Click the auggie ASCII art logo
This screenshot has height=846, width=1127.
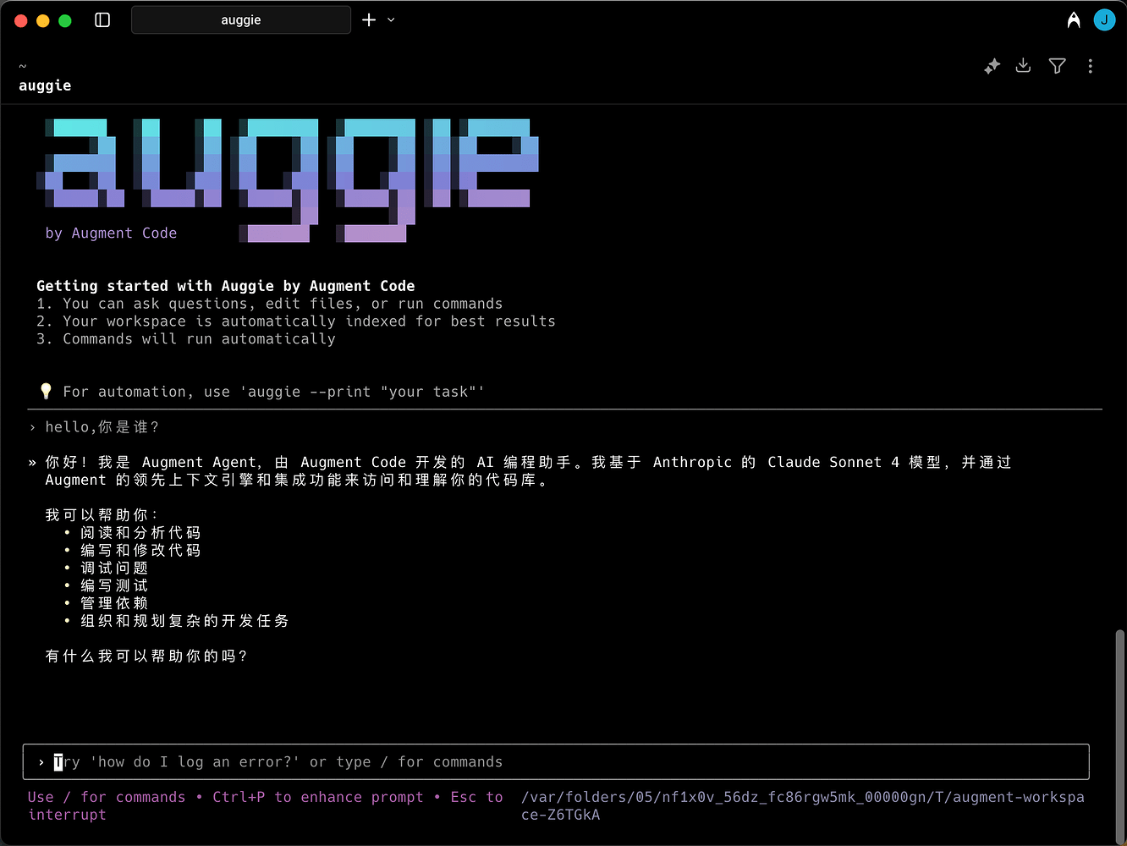(x=288, y=179)
